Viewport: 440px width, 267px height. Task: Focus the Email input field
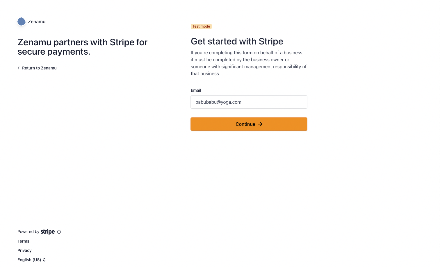(249, 102)
